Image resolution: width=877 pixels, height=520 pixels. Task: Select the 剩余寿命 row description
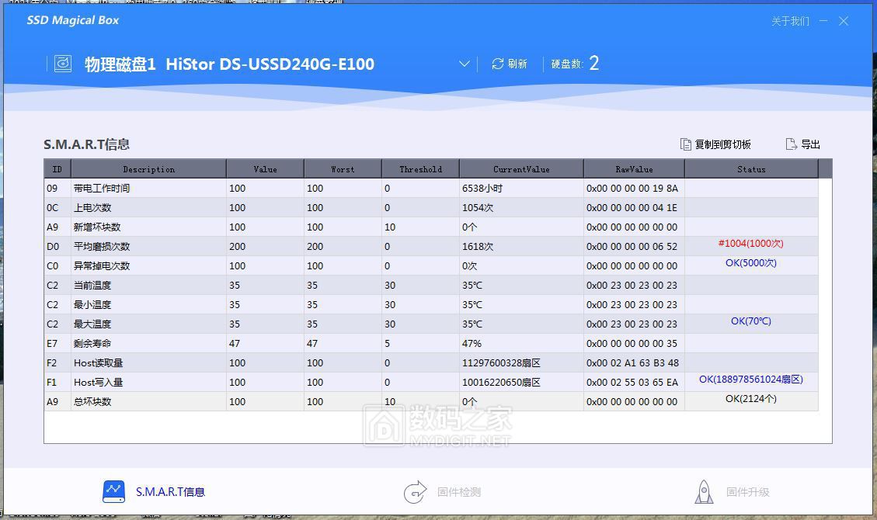point(92,344)
